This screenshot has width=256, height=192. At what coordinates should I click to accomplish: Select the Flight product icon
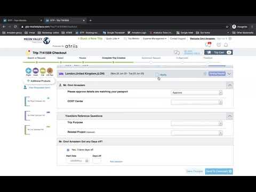(x=28, y=71)
